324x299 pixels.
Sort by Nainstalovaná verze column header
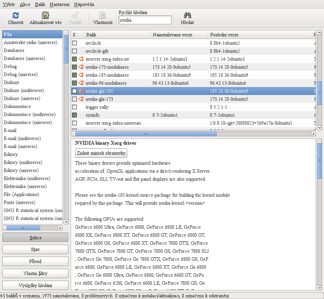point(179,35)
